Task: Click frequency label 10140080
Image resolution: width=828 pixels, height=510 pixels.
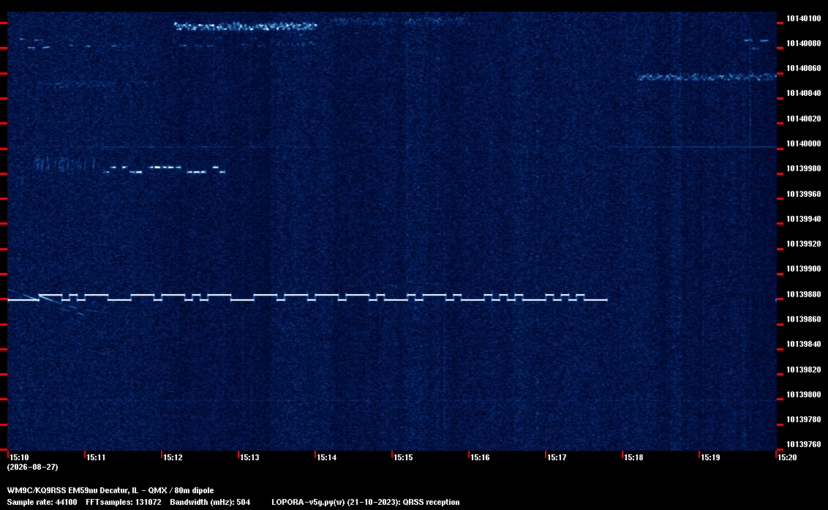Action: (x=804, y=43)
